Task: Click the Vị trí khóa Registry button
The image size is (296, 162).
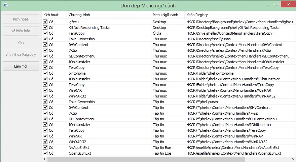Action: tap(21, 54)
